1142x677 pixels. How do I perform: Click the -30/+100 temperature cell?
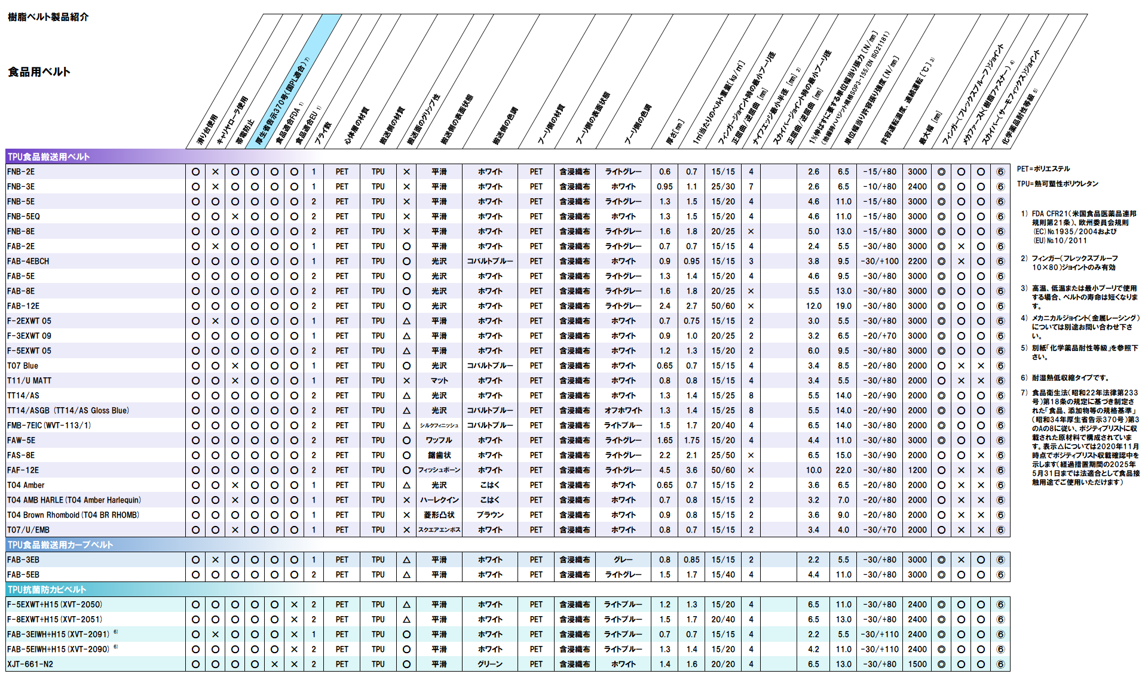click(880, 261)
